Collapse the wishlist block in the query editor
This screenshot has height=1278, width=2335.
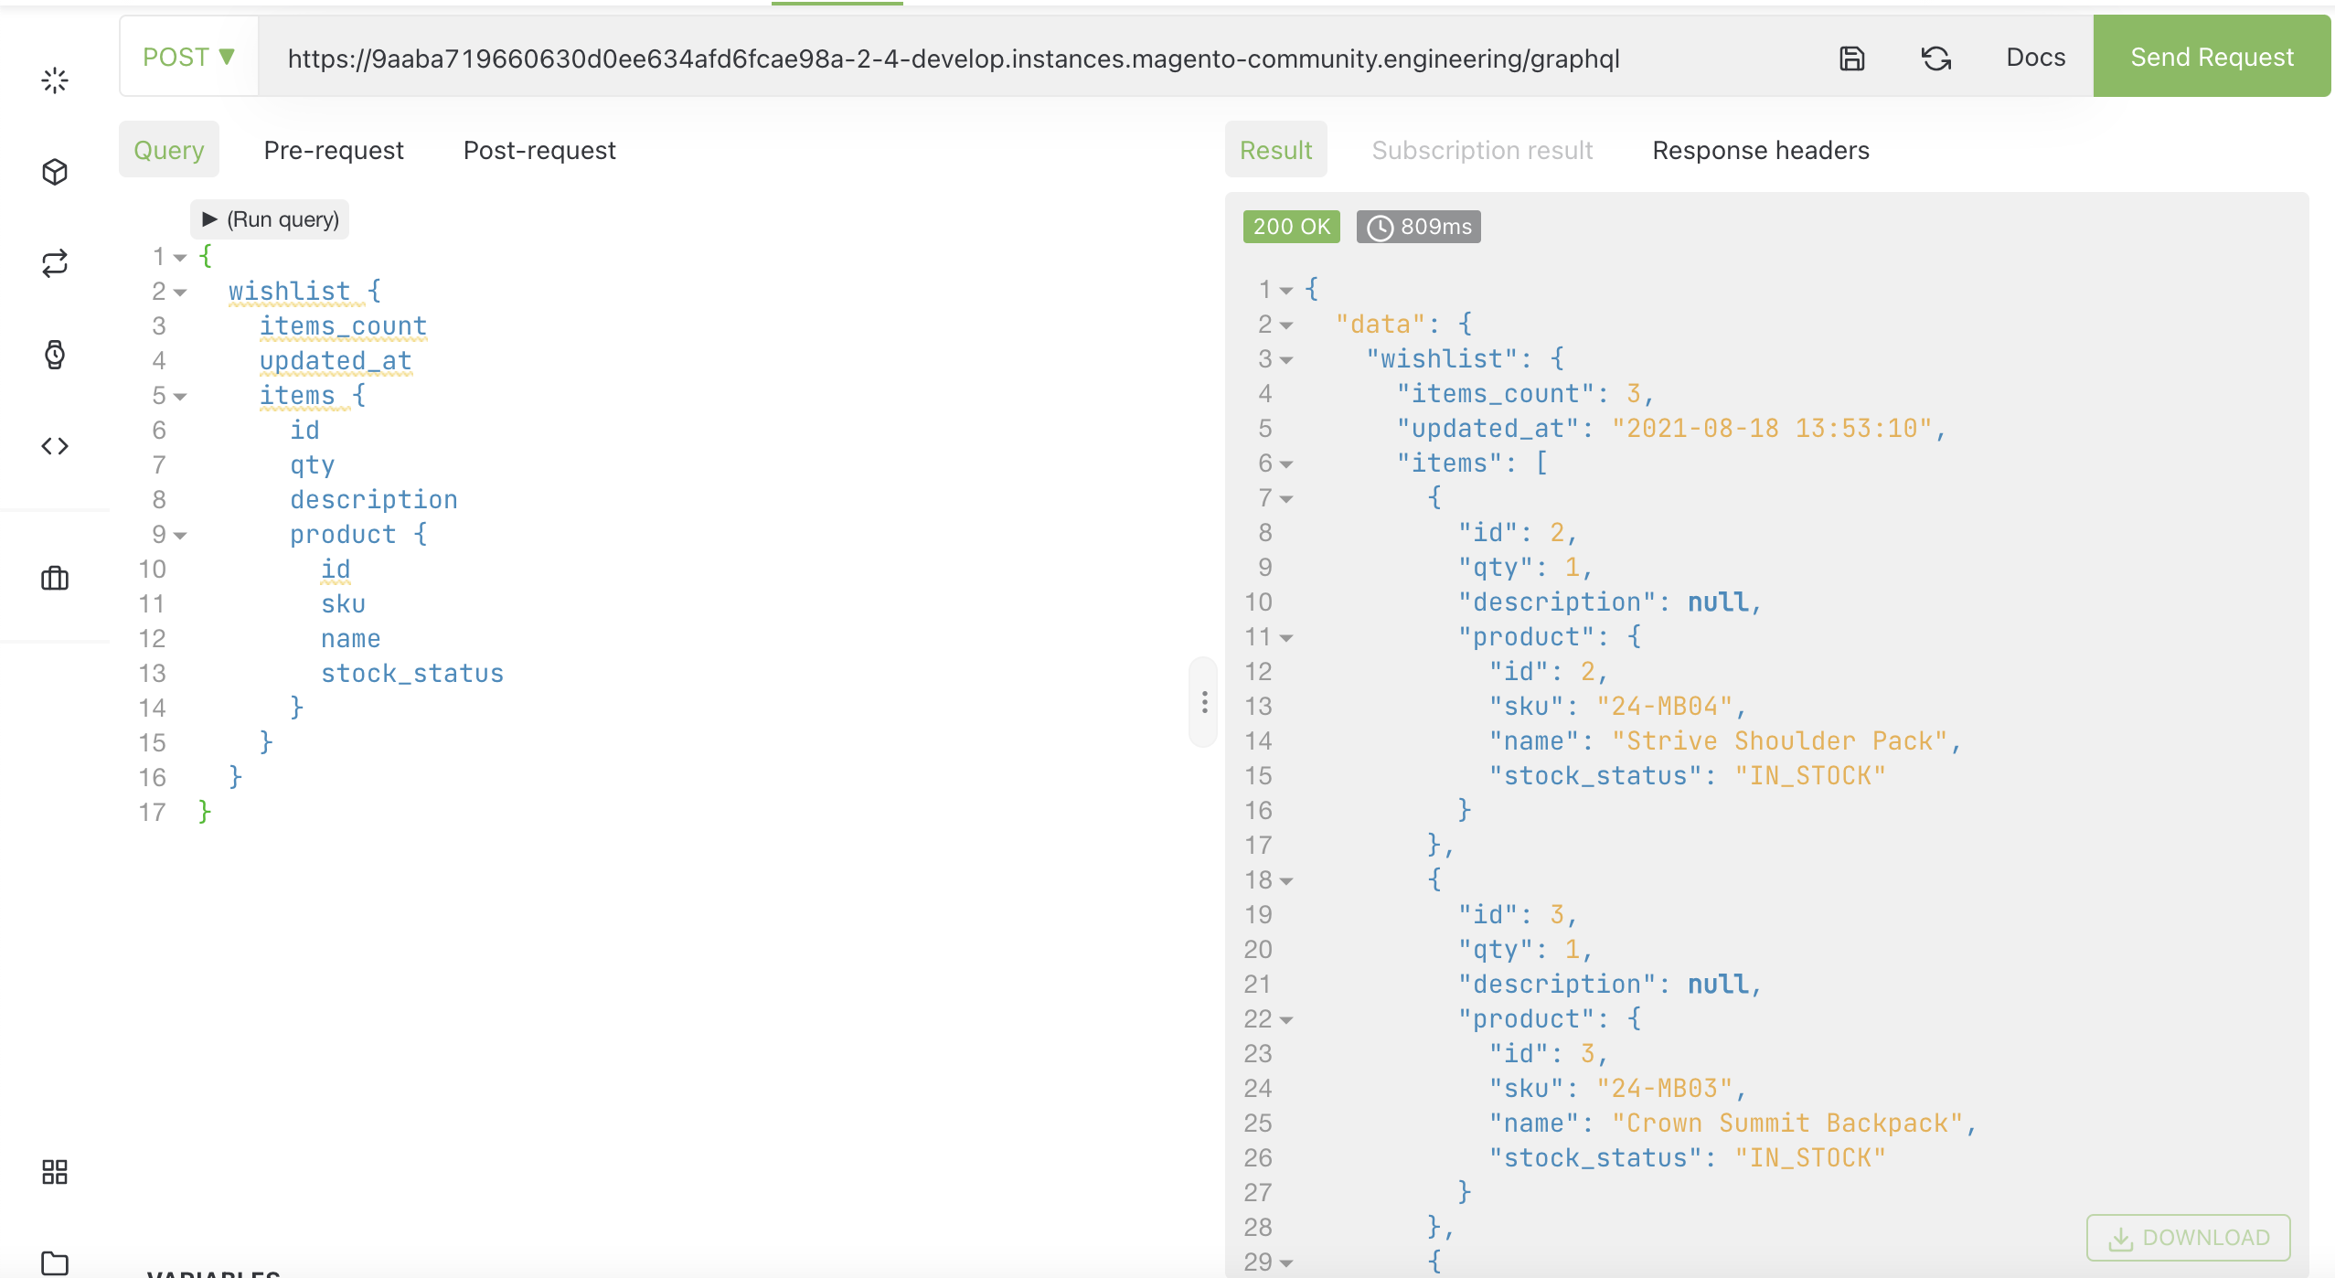[181, 291]
